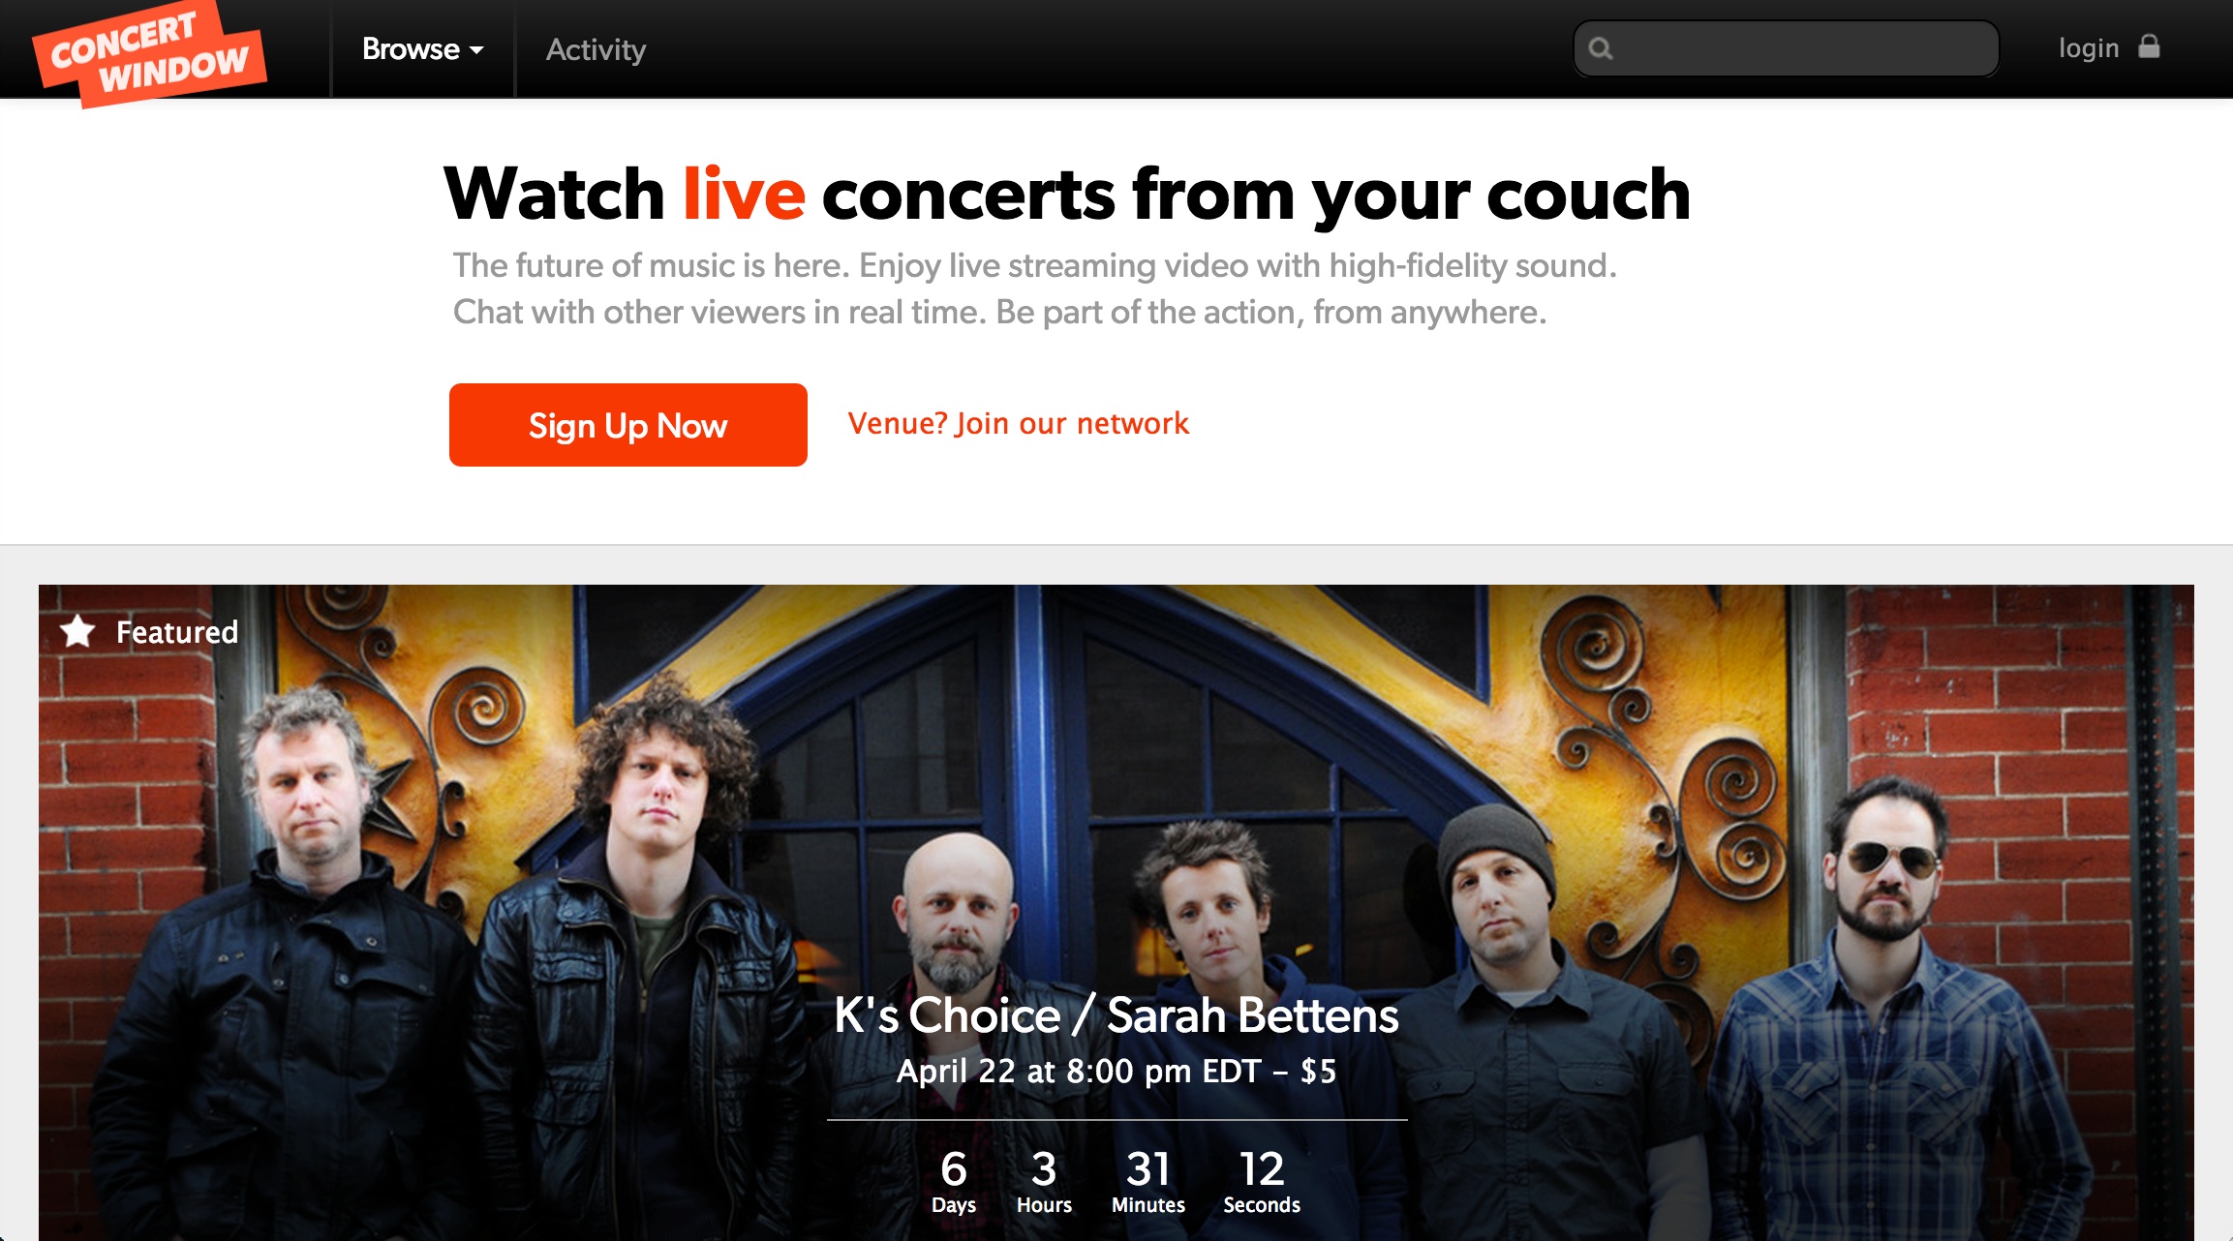
Task: Click the Featured star icon
Action: [x=77, y=631]
